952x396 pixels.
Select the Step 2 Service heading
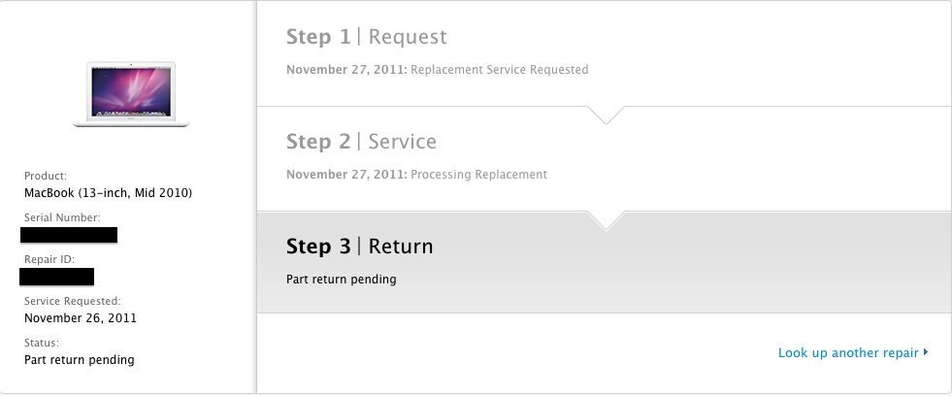coord(361,142)
